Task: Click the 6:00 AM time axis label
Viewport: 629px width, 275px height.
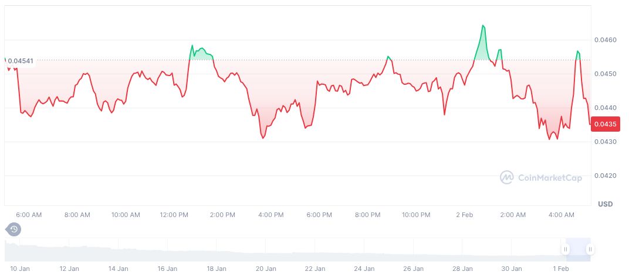Action: click(x=29, y=215)
